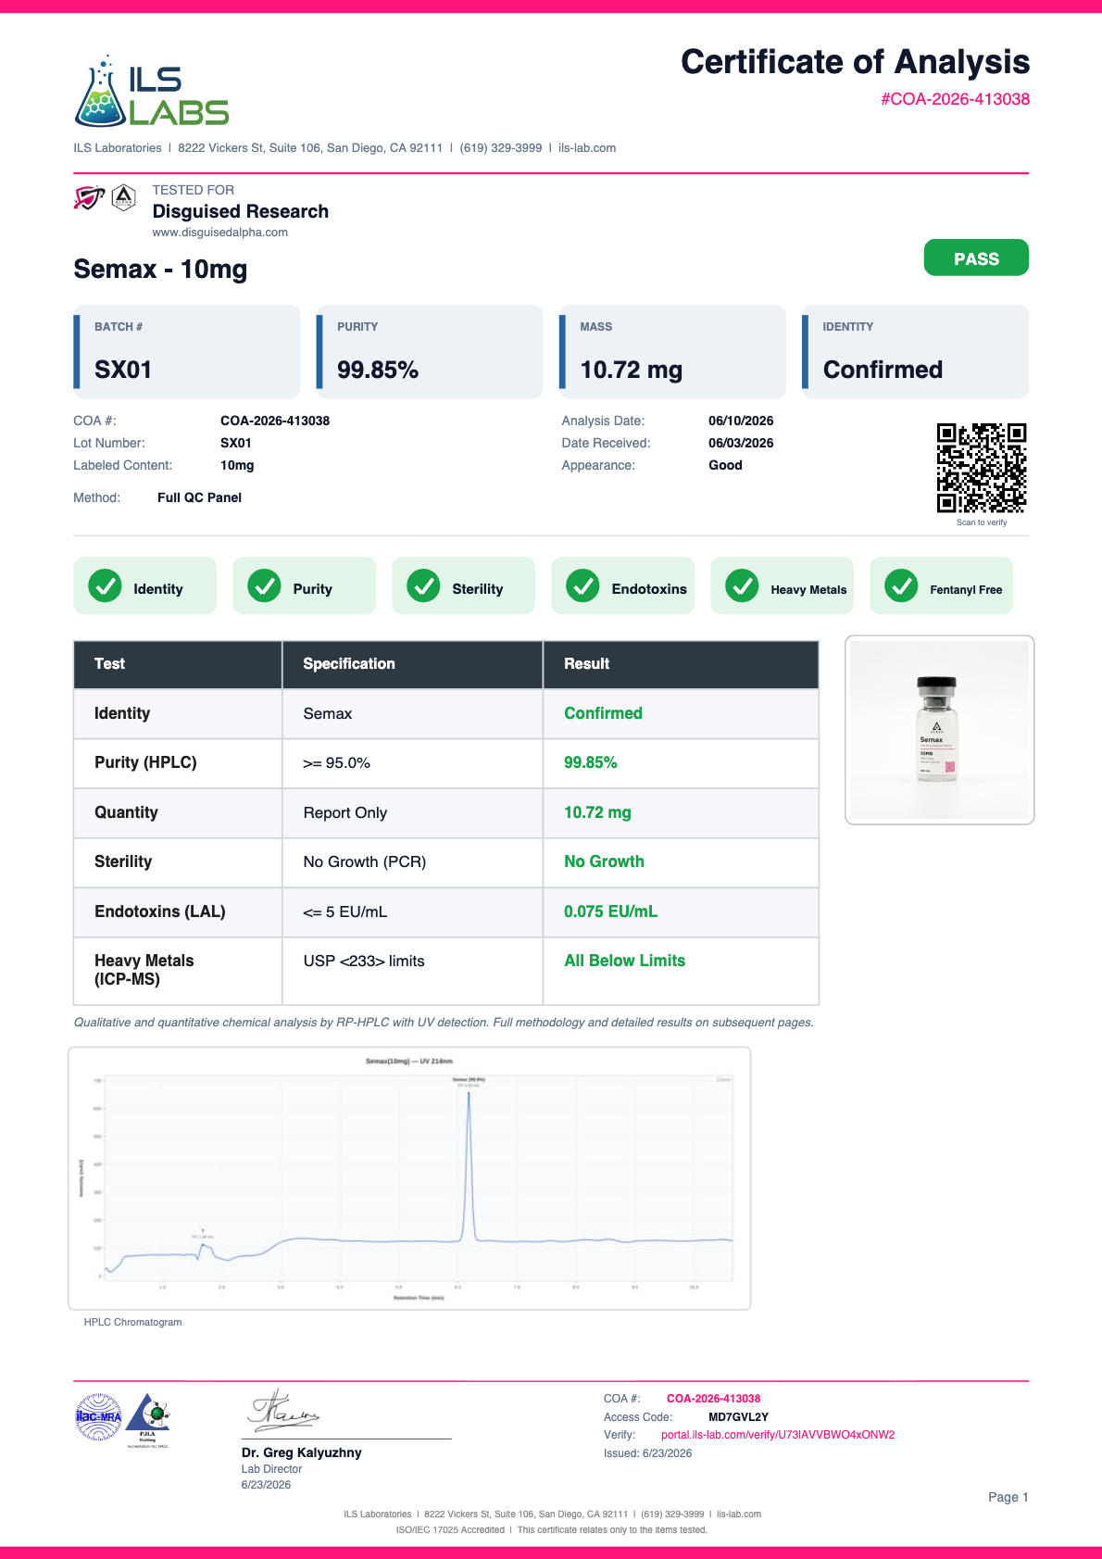The image size is (1102, 1559).
Task: Click the Heavy Metals green checkmark icon
Action: point(742,585)
